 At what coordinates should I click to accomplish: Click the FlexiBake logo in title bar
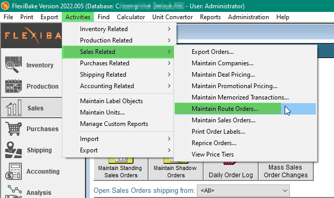pos(5,6)
